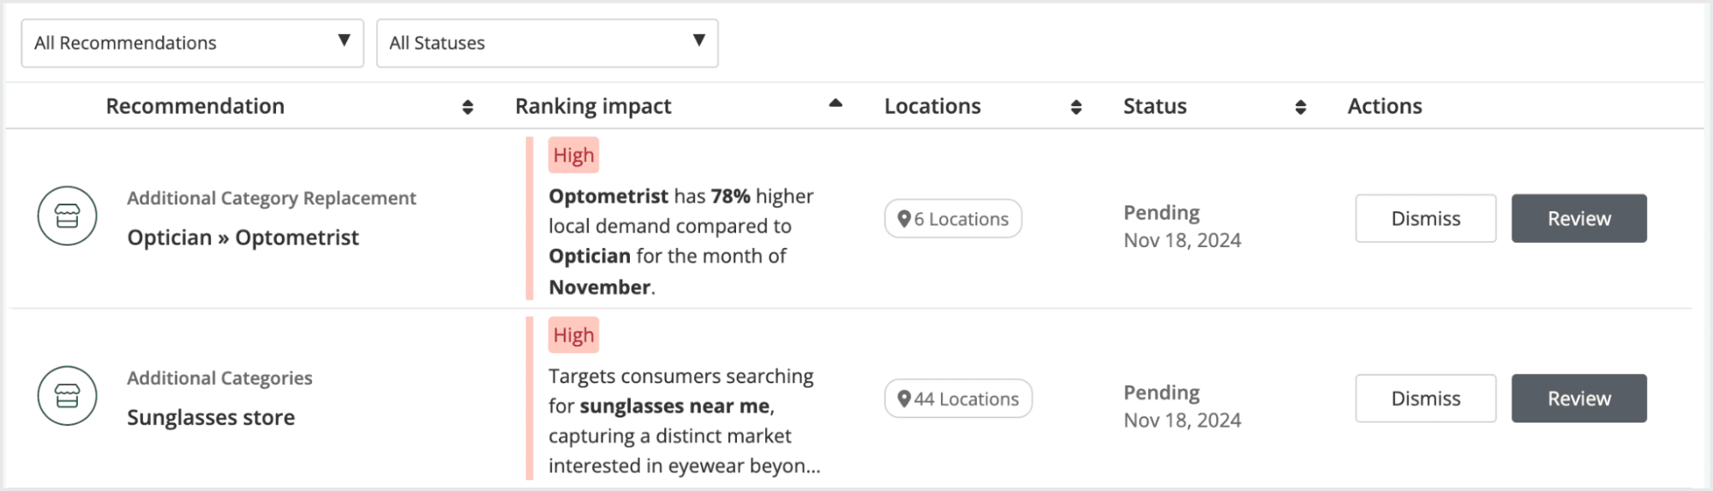Viewport: 1713px width, 491px height.
Task: Review the Optician » Optometrist recommendation
Action: pos(1578,218)
